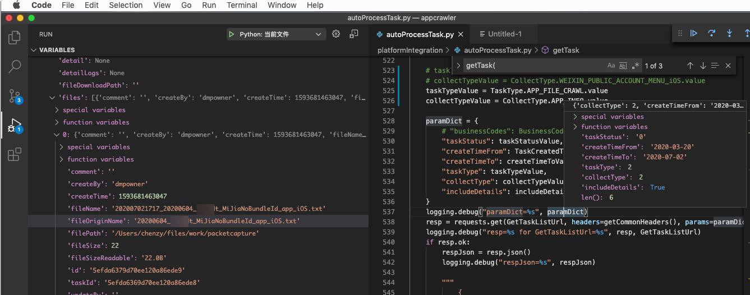Select the 'fileSizeReadable' variable row
Image resolution: width=750 pixels, height=295 pixels.
(198, 258)
